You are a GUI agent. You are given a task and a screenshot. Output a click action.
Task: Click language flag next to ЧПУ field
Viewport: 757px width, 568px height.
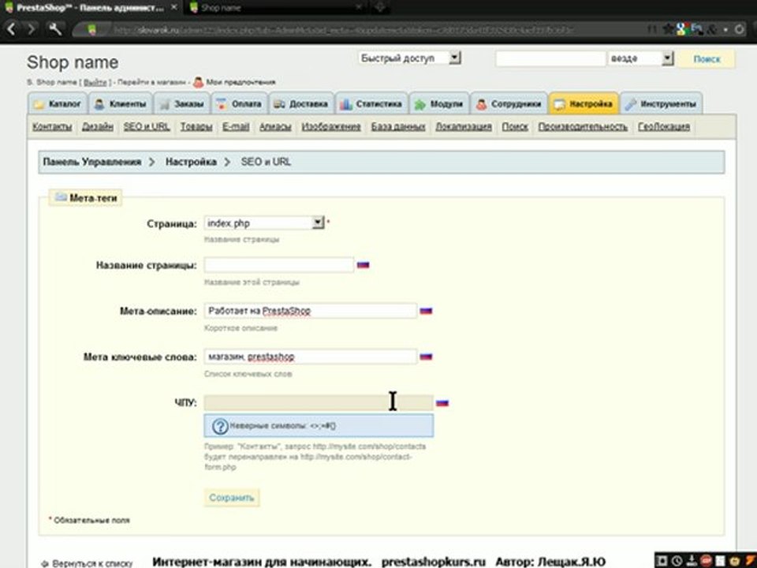coord(442,402)
